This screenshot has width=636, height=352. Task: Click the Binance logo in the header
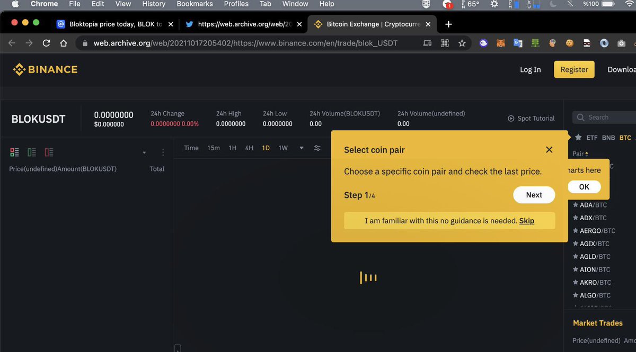45,69
